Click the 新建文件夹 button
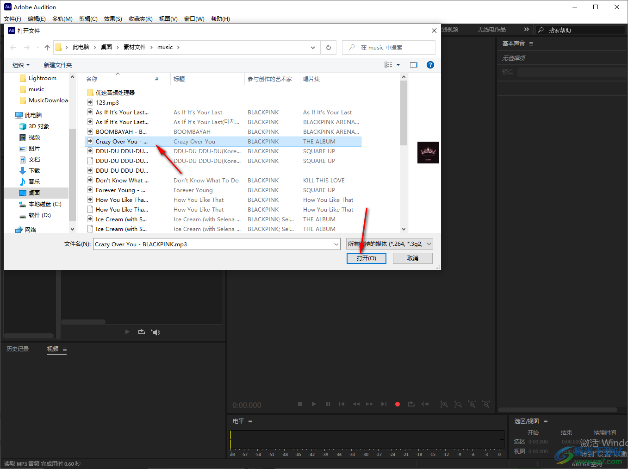This screenshot has height=469, width=628. [58, 65]
